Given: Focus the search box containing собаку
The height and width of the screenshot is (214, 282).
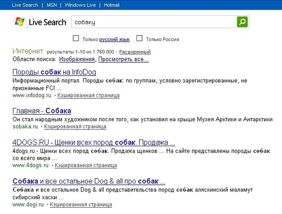Looking at the screenshot, I should (154, 22).
